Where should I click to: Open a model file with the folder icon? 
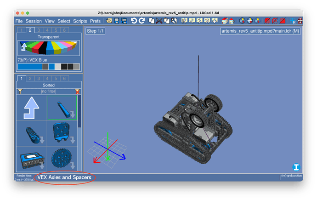click(x=109, y=21)
